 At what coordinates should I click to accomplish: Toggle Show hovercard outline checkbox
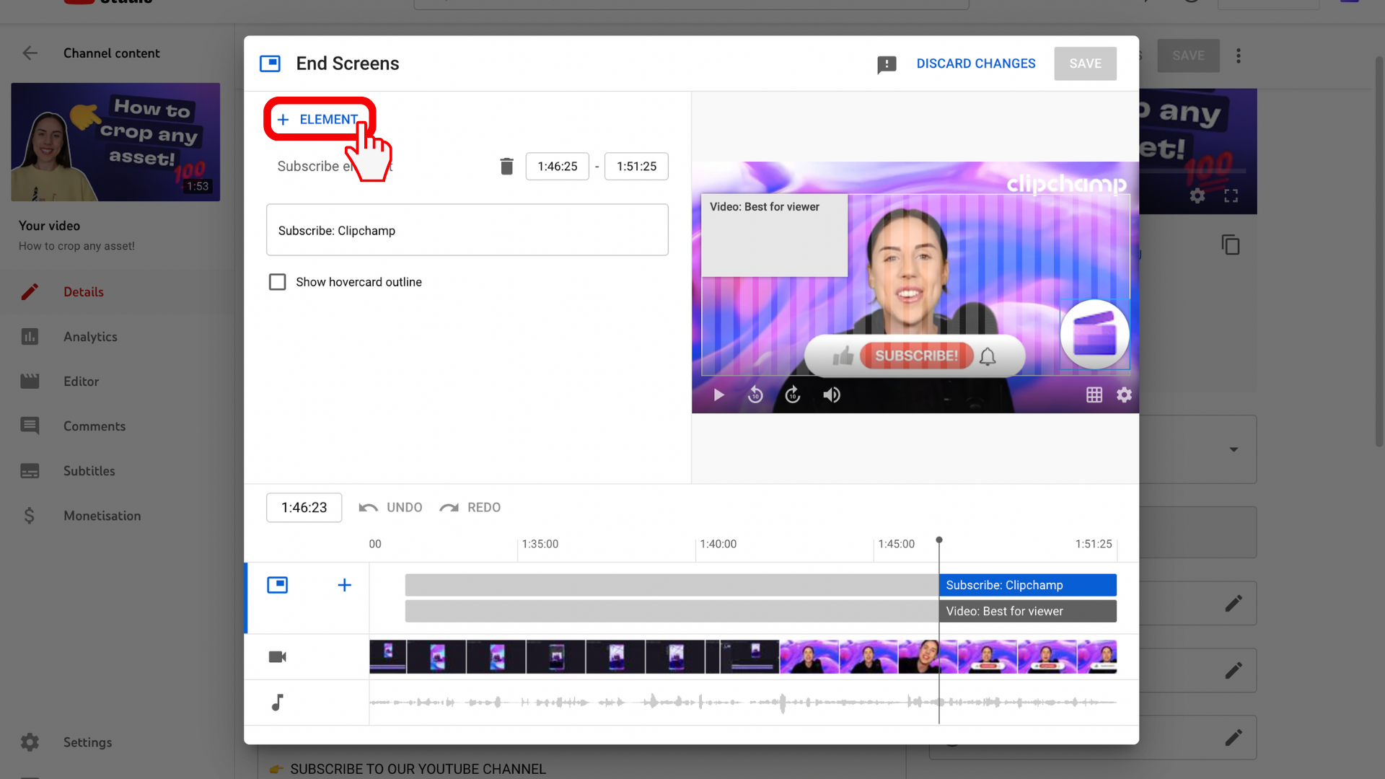(277, 282)
